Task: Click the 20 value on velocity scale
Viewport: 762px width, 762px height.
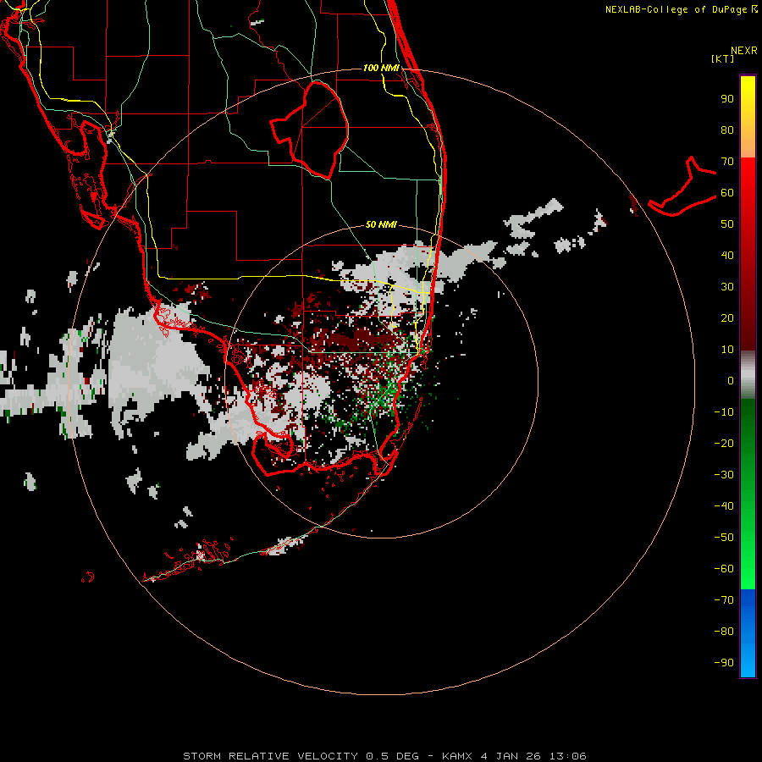Action: pyautogui.click(x=727, y=318)
